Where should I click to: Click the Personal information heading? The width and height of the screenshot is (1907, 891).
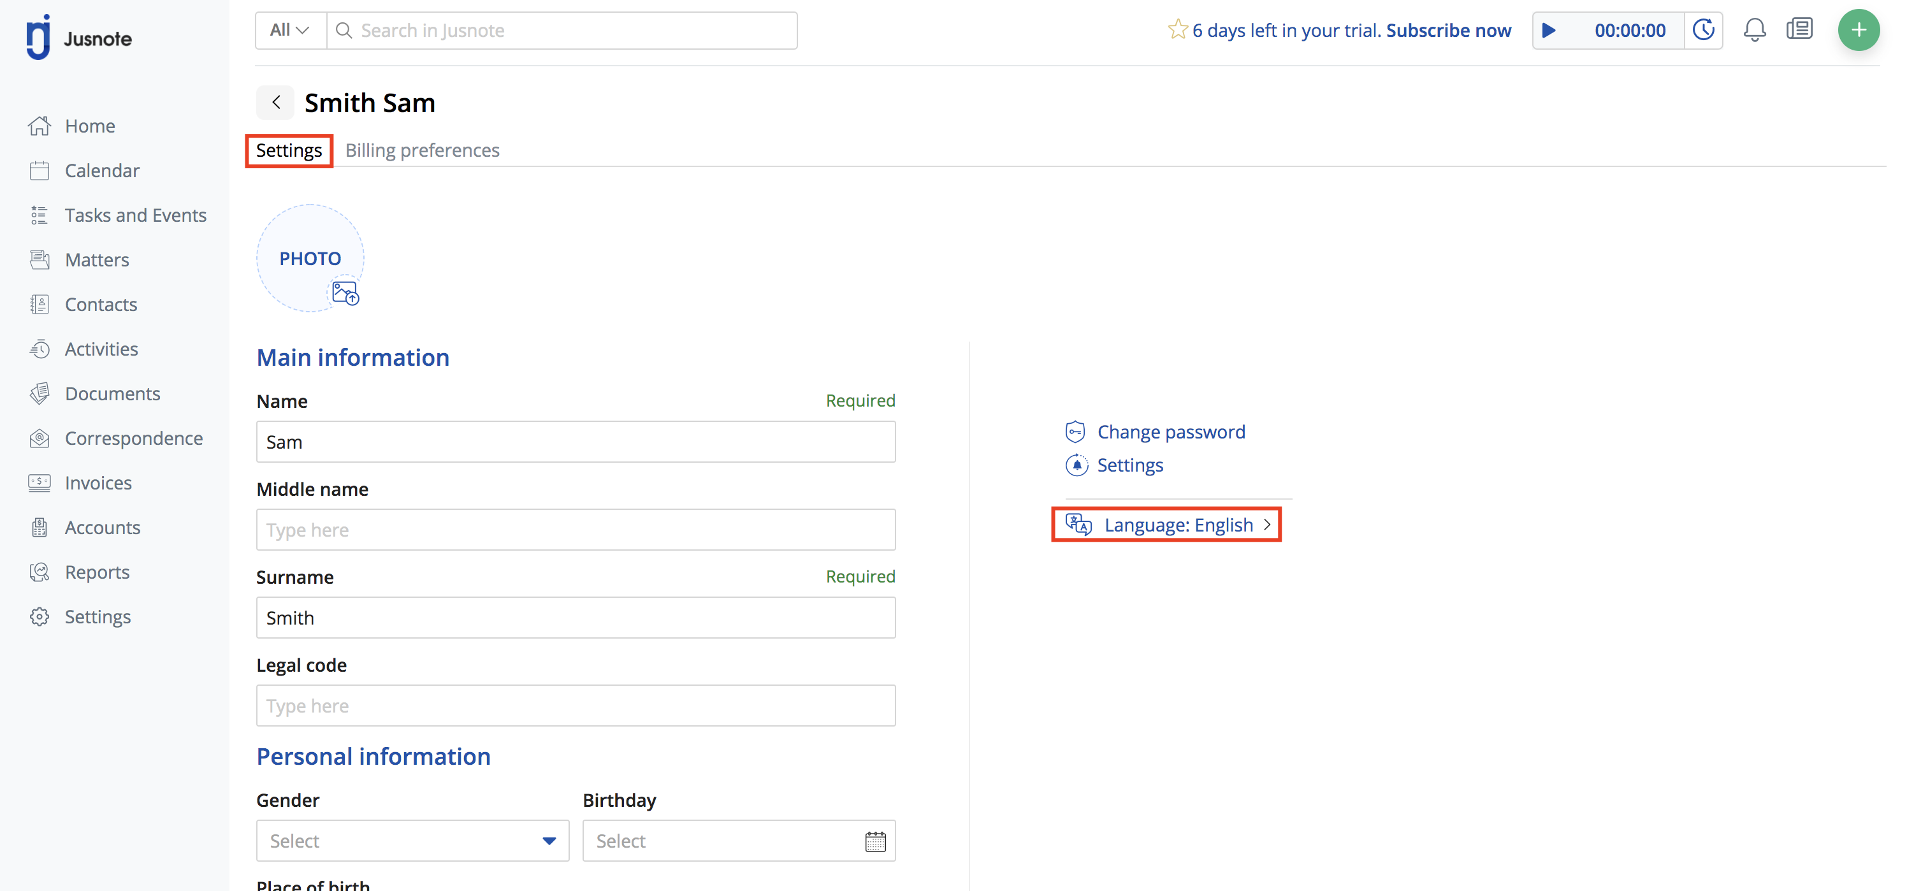coord(373,757)
